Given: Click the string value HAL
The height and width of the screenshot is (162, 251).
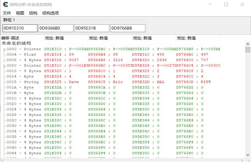Looking at the screenshot, I should pyautogui.click(x=161, y=82).
